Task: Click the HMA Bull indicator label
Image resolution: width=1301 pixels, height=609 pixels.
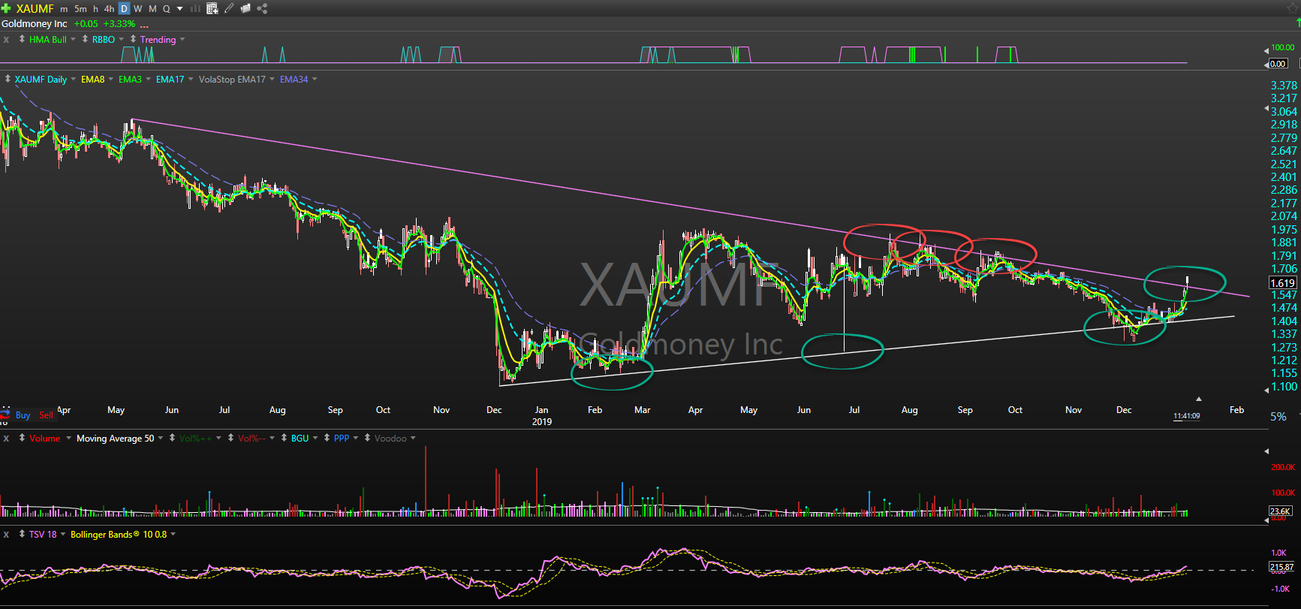Action: pyautogui.click(x=48, y=40)
